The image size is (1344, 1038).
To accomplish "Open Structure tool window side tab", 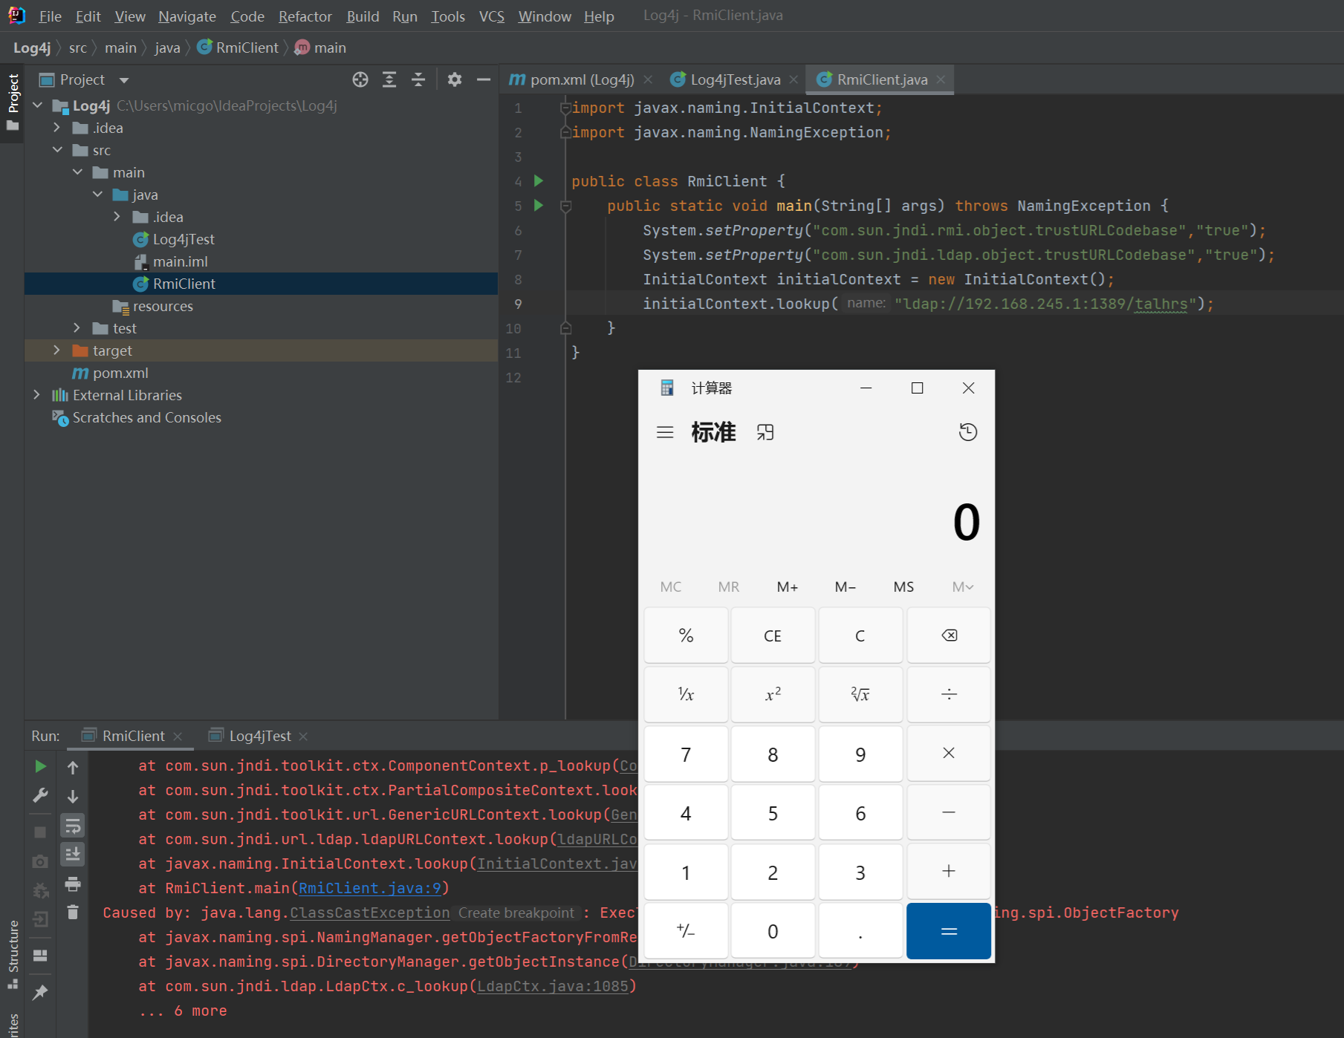I will [13, 953].
